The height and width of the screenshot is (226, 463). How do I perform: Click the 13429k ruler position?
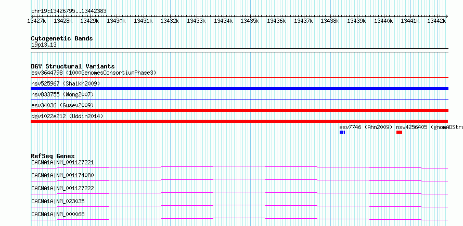[89, 21]
